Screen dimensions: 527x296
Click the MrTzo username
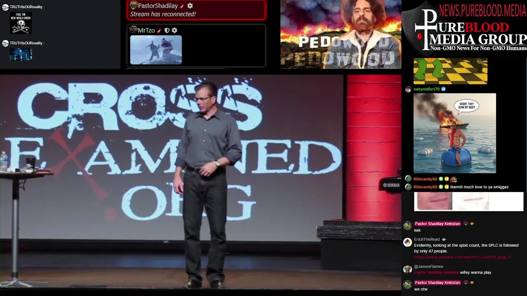coord(146,30)
